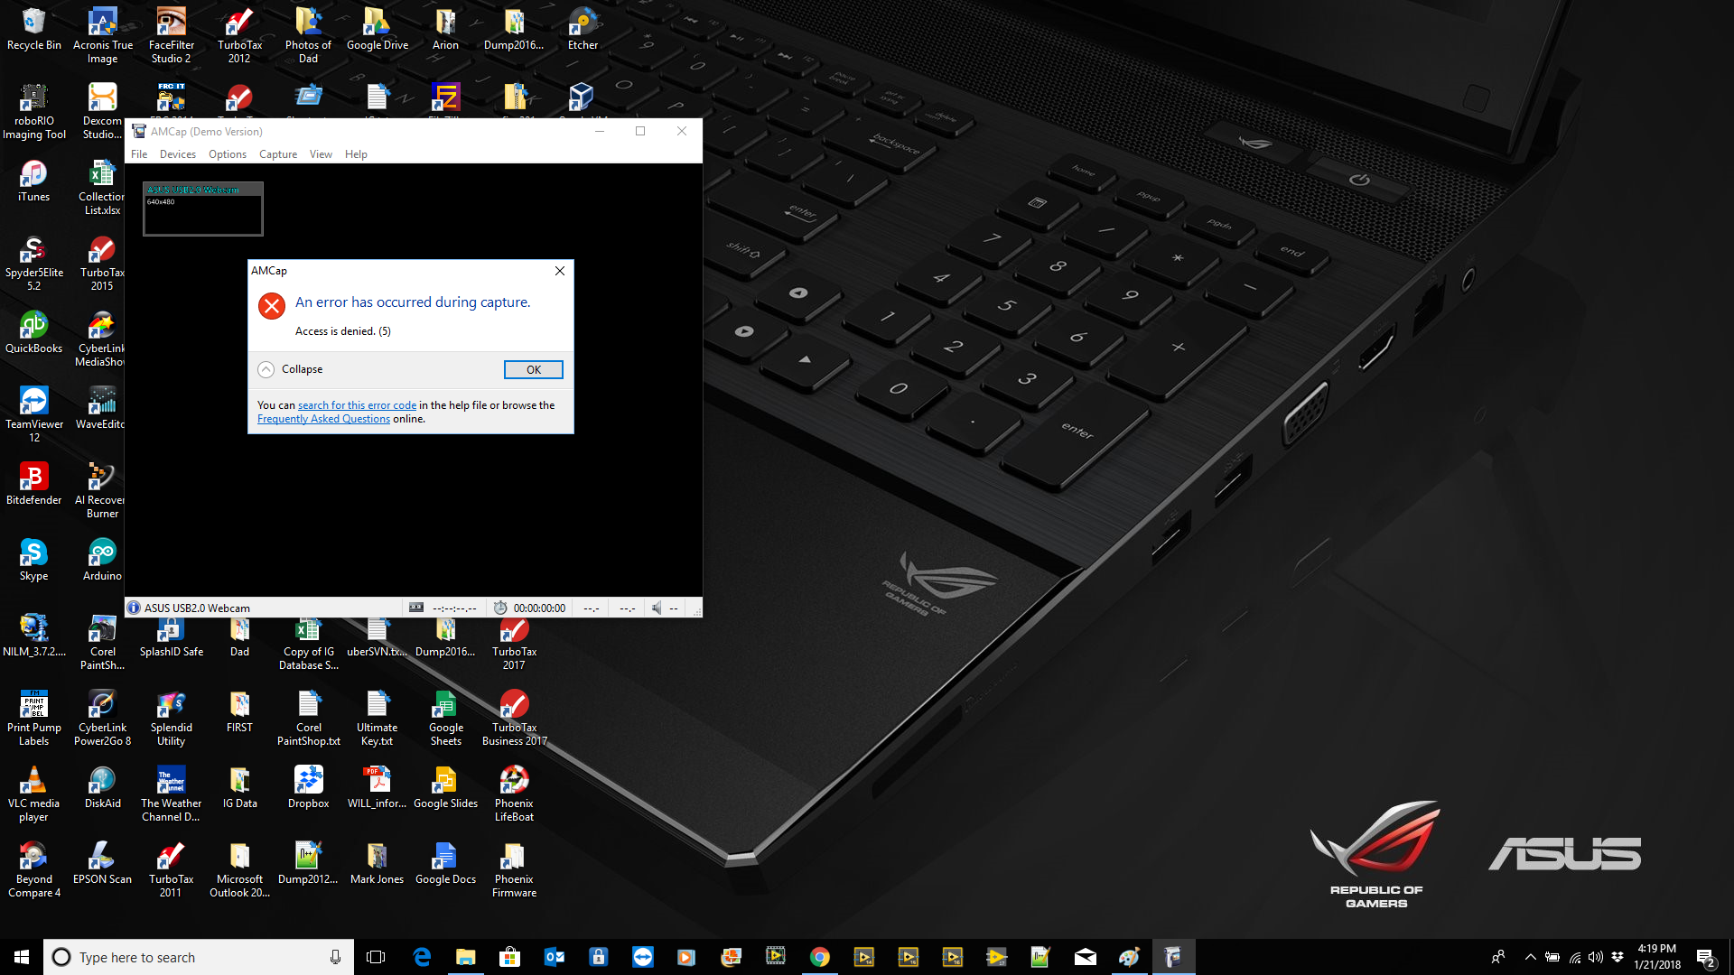
Task: Select the Dropbox desktop icon
Action: click(x=308, y=787)
